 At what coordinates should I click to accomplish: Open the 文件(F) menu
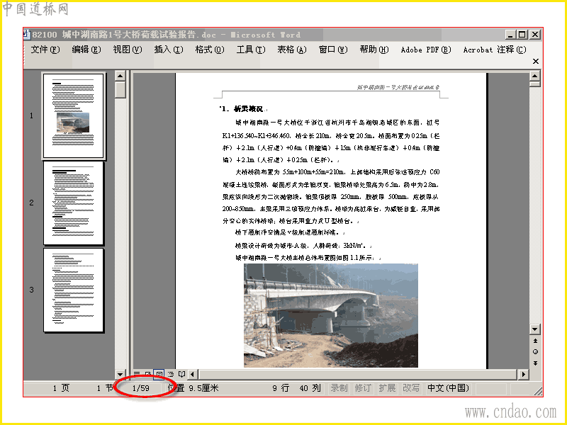click(x=45, y=50)
